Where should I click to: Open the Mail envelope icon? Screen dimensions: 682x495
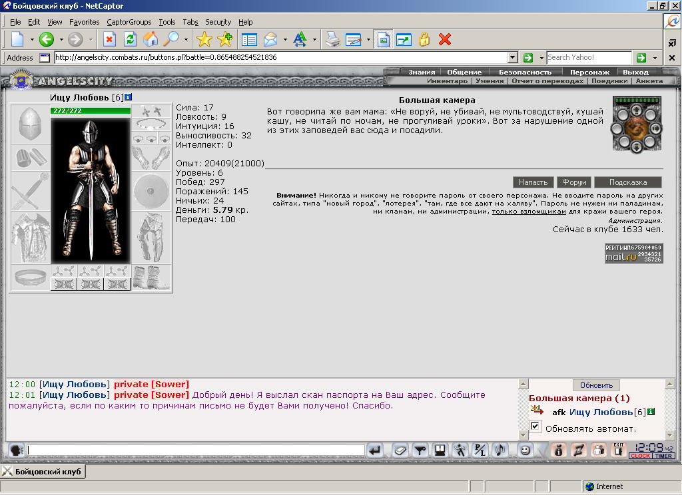(270, 39)
